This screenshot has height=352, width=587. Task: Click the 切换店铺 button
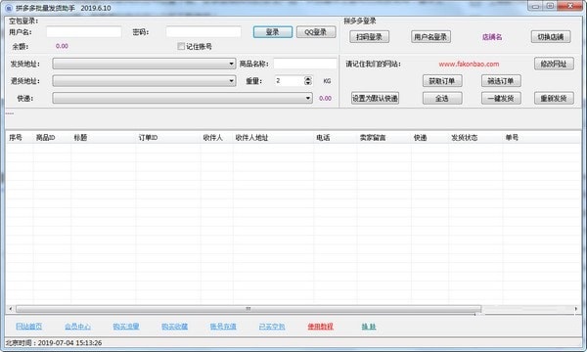pyautogui.click(x=551, y=36)
